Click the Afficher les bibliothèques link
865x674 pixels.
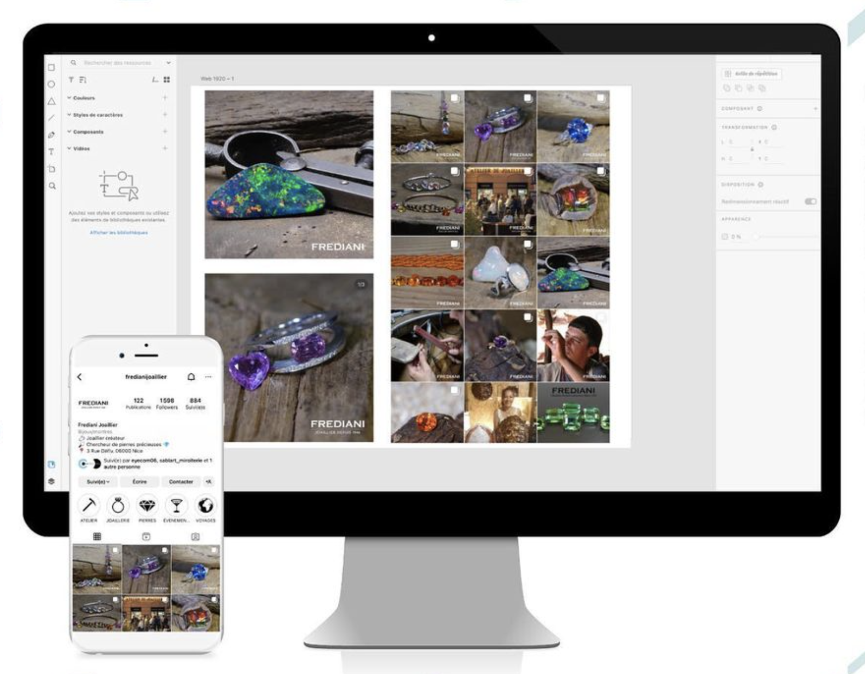(x=119, y=233)
